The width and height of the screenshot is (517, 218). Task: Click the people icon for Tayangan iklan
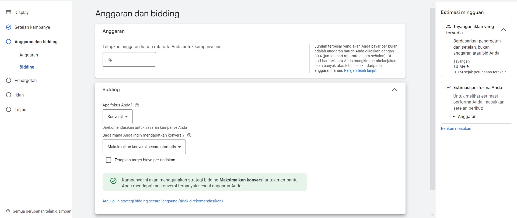(x=448, y=26)
